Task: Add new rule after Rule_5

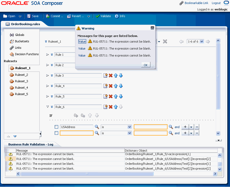Action: [x=105, y=96]
